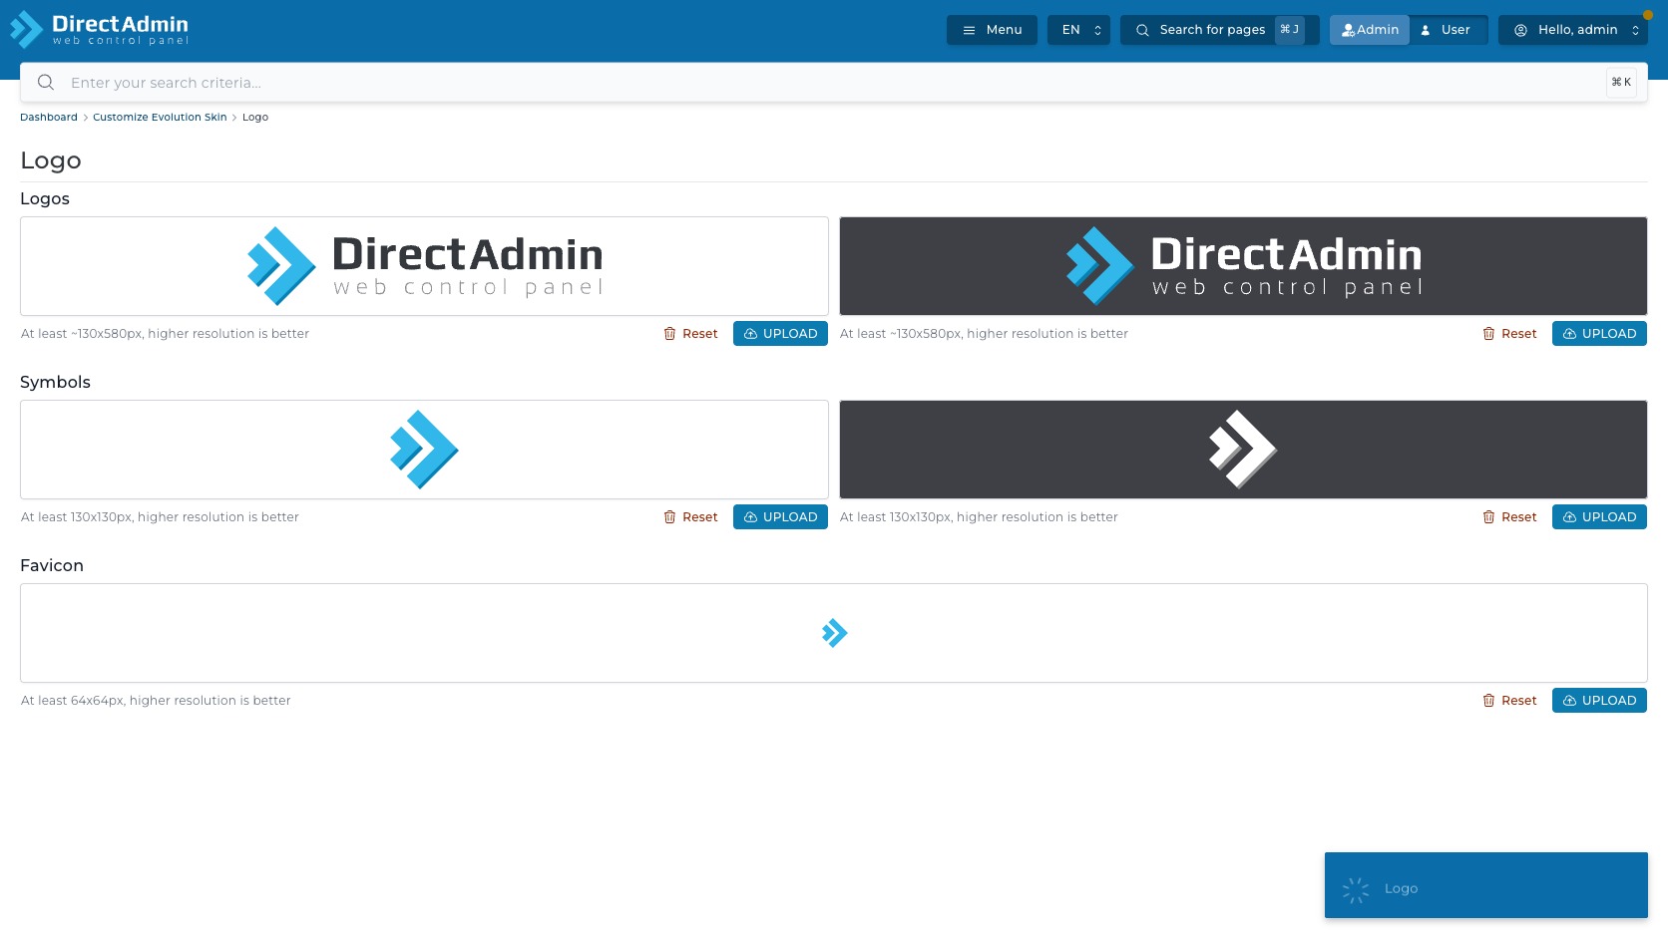The width and height of the screenshot is (1668, 938).
Task: Click the ⌘K shortcut badge in search bar
Action: click(1621, 83)
